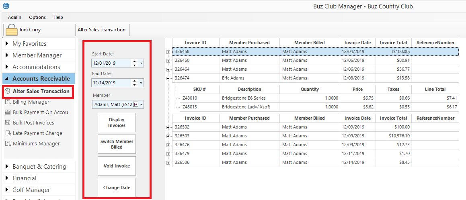Click the Bulk Payment On Account icon
The width and height of the screenshot is (466, 200).
click(x=8, y=112)
